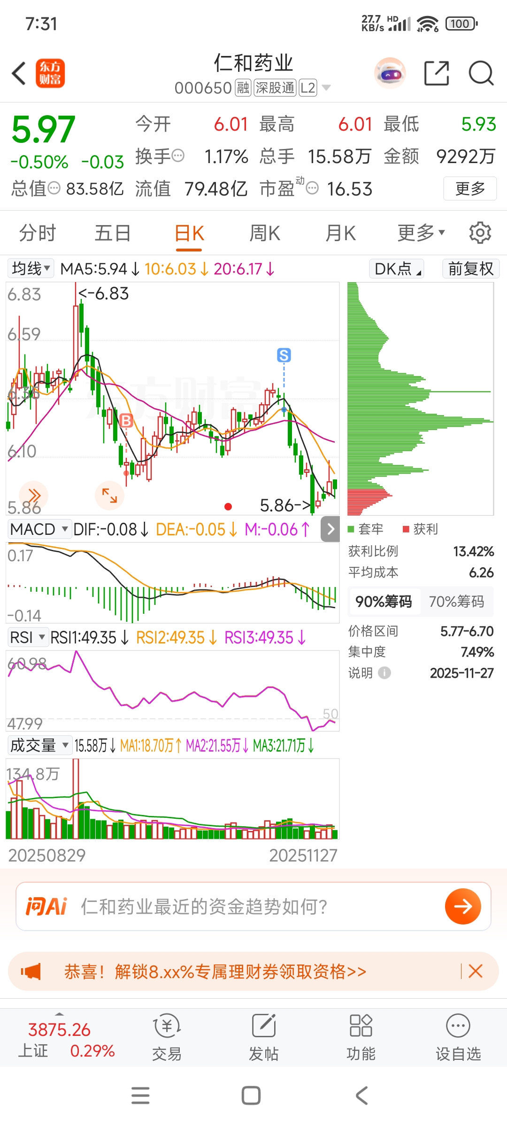Screen dimensions: 507x1128
Task: Tap the RSI line chart
Action: pyautogui.click(x=172, y=690)
